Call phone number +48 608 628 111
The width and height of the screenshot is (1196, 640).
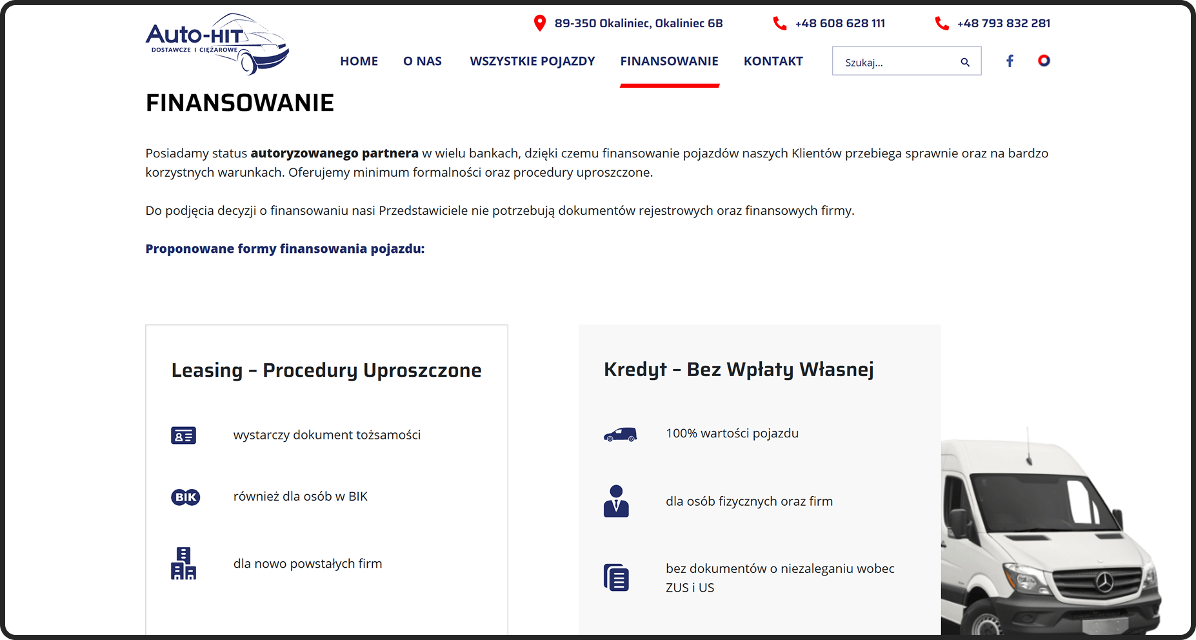pos(839,23)
